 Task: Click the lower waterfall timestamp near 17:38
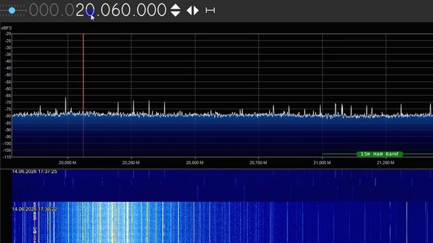pyautogui.click(x=35, y=209)
